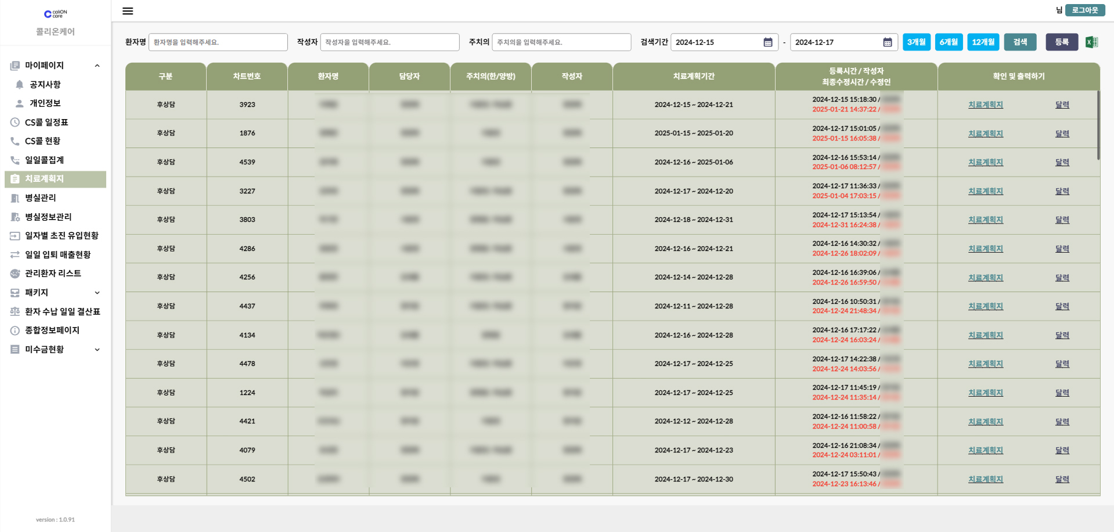Screen dimensions: 1114x532
Task: Click the bell icon beside 공지사항
Action: pos(20,85)
